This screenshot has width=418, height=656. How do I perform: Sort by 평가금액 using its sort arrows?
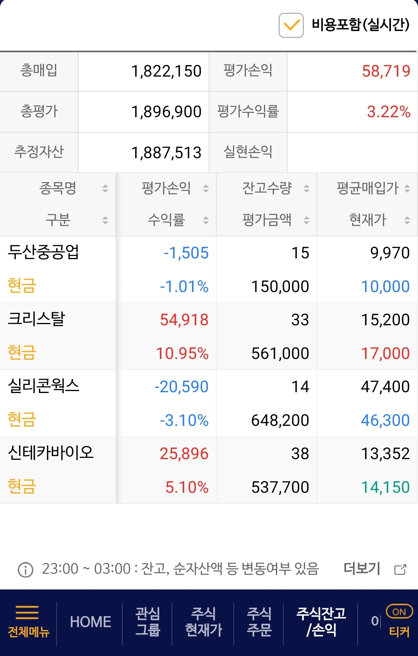307,220
